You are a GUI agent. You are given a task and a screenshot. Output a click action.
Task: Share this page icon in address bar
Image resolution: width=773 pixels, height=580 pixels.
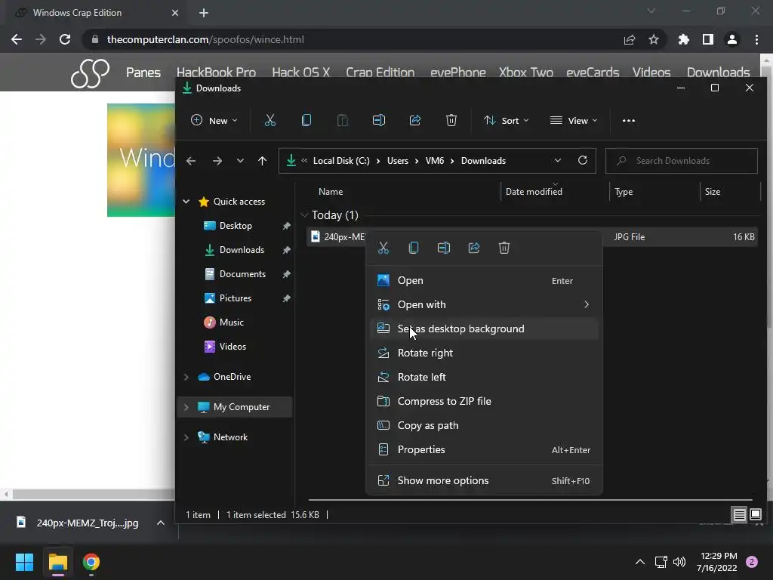click(629, 39)
